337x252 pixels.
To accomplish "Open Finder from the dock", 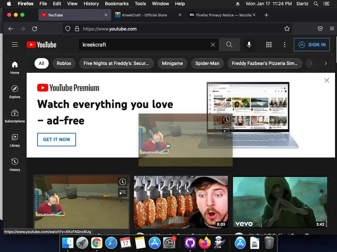I will click(68, 243).
